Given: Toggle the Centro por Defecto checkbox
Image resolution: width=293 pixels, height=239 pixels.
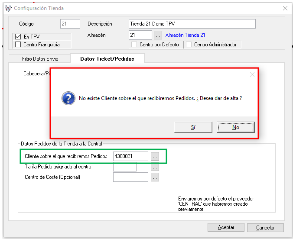Looking at the screenshot, I should pos(134,45).
